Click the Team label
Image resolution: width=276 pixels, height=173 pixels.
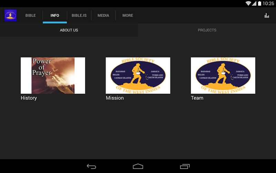(197, 98)
